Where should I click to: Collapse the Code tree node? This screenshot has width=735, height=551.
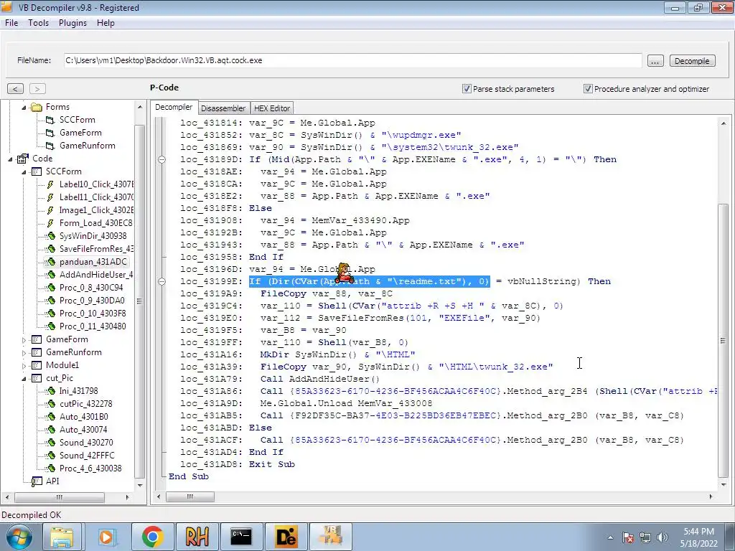pyautogui.click(x=10, y=159)
